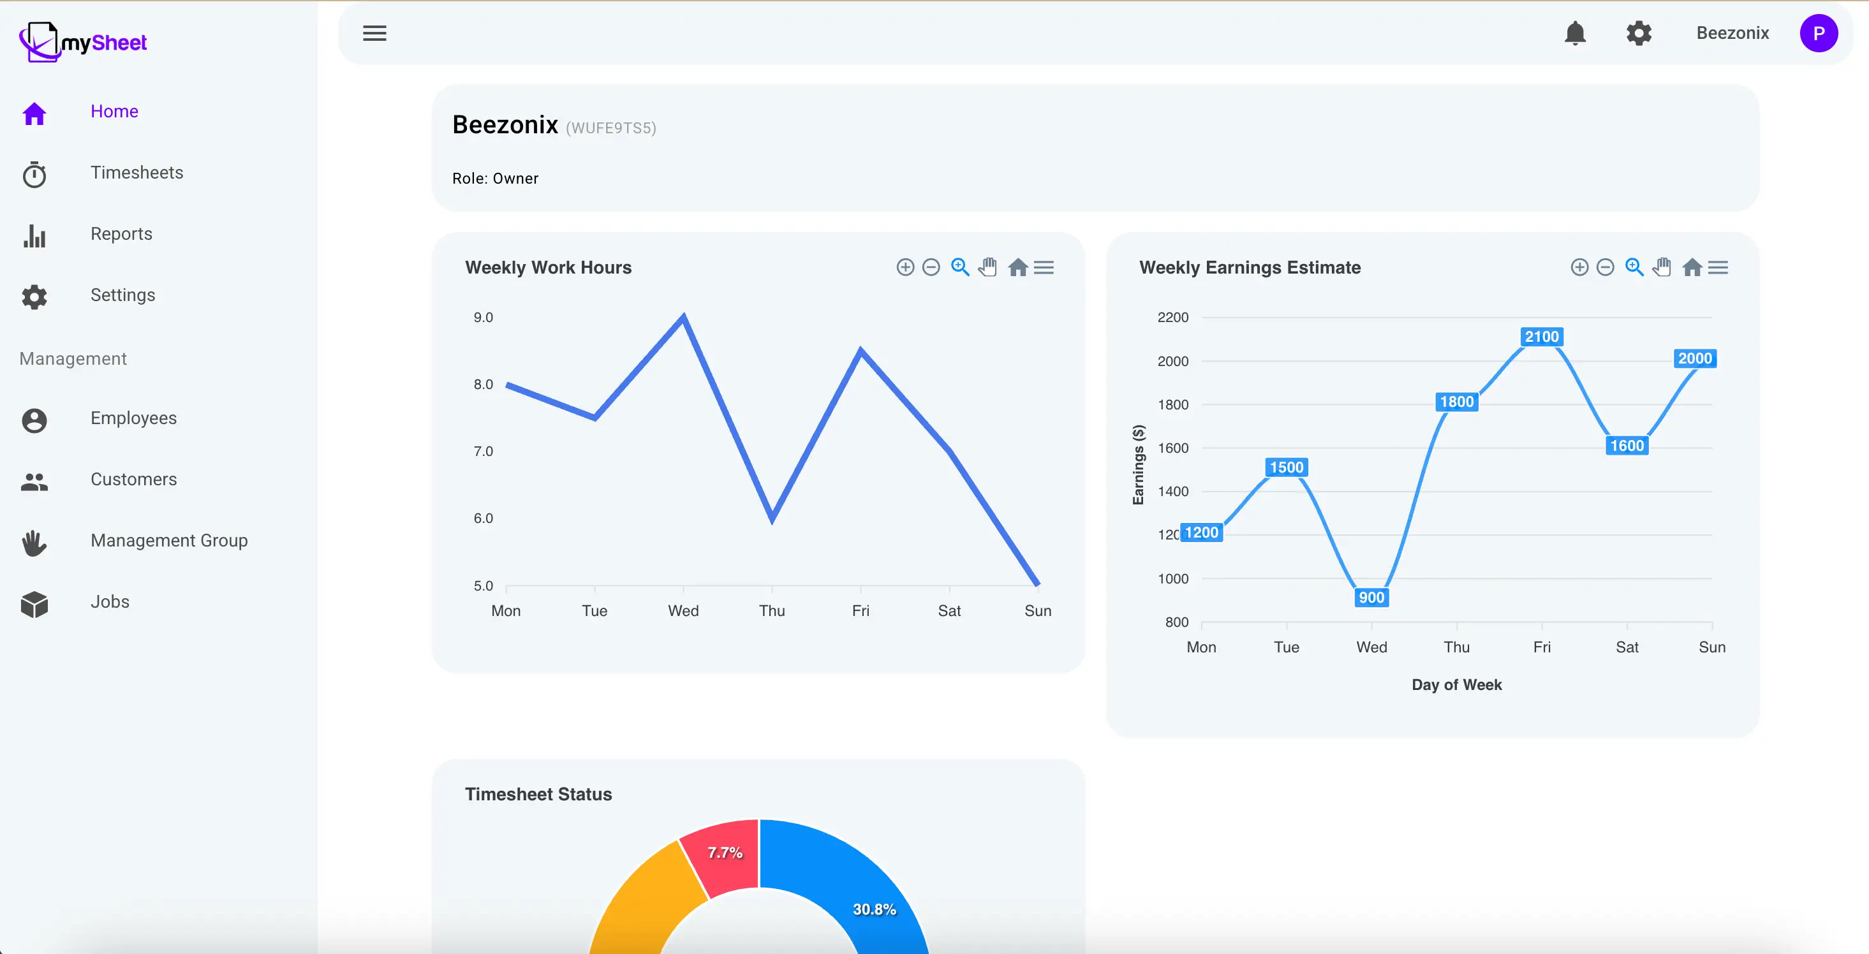Open the notifications bell
Image resolution: width=1869 pixels, height=954 pixels.
click(x=1574, y=33)
